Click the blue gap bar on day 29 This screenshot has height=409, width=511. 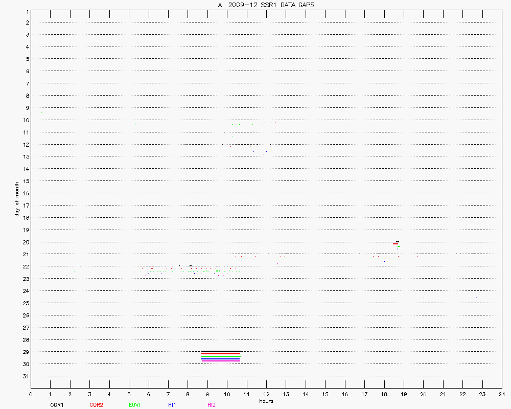(x=221, y=359)
